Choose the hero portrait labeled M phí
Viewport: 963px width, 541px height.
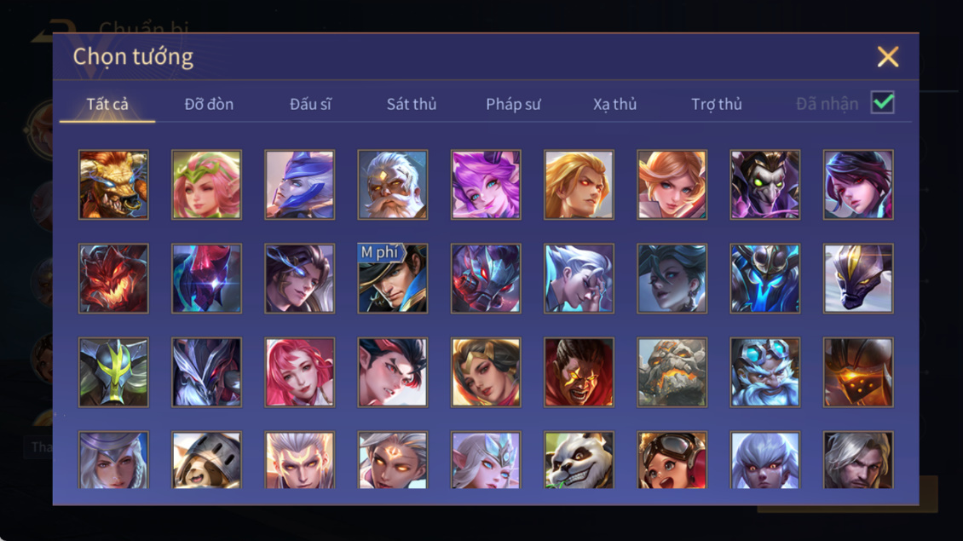click(393, 279)
